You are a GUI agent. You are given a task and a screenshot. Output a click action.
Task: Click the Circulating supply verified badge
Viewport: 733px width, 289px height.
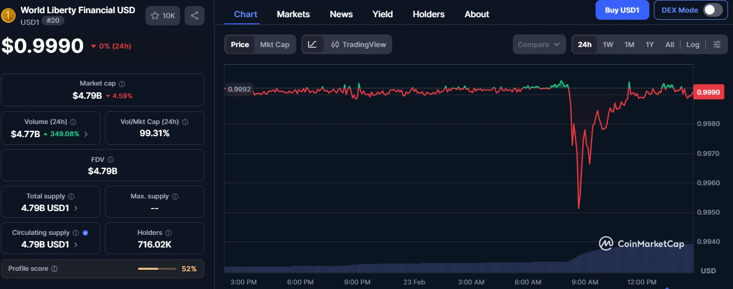tap(85, 233)
